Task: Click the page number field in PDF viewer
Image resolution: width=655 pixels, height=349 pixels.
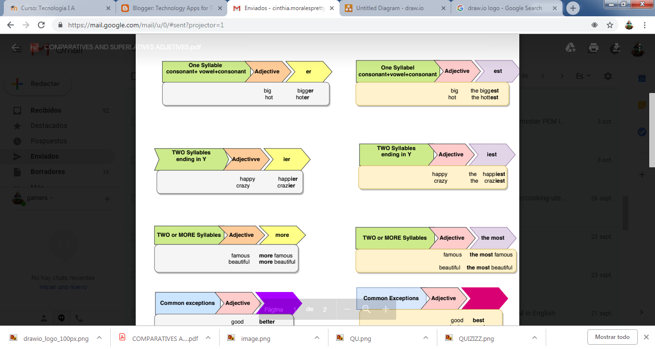Action: click(x=295, y=309)
